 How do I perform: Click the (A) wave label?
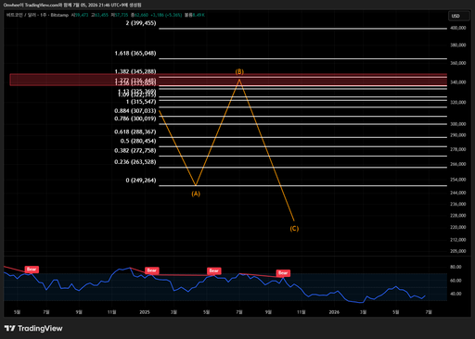click(196, 194)
